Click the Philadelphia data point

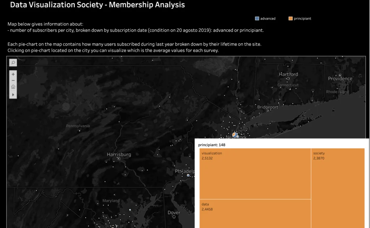(188, 175)
